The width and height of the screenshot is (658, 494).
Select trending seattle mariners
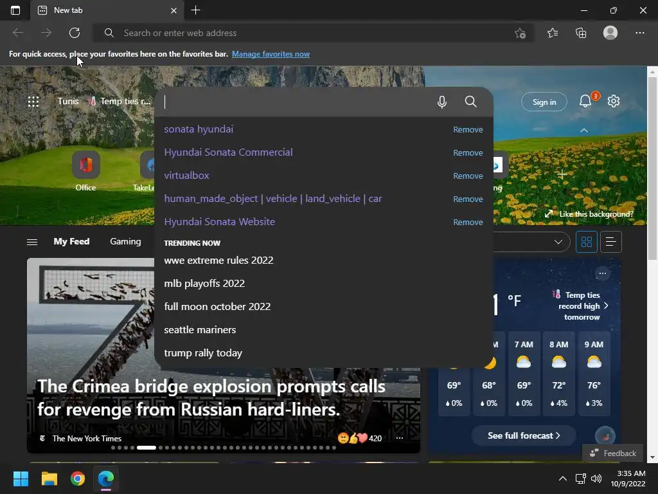[x=200, y=329]
